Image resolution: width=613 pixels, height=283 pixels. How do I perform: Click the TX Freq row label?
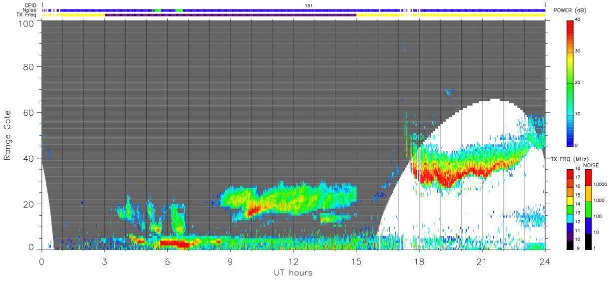[26, 15]
